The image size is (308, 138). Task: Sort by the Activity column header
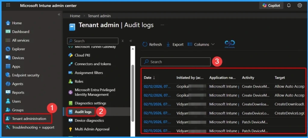pos(248,78)
